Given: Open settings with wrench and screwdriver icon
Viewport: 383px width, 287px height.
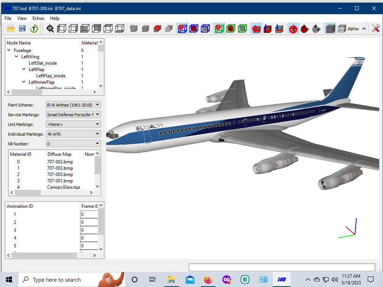Looking at the screenshot, I should [x=376, y=29].
